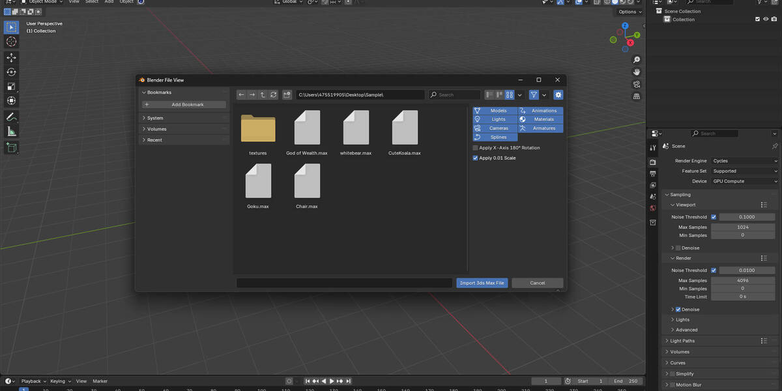Image resolution: width=782 pixels, height=391 pixels.
Task: Toggle file filtering funnel icon
Action: (534, 94)
